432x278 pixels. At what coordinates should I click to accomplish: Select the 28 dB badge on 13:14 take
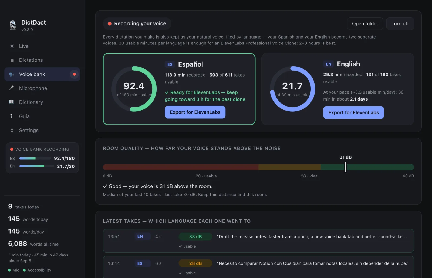[195, 263]
